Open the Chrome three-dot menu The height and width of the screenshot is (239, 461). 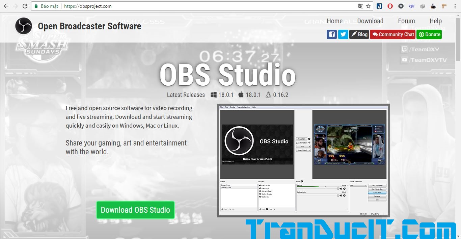(455, 6)
